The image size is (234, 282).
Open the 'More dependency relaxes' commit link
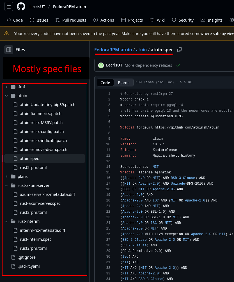click(x=148, y=65)
